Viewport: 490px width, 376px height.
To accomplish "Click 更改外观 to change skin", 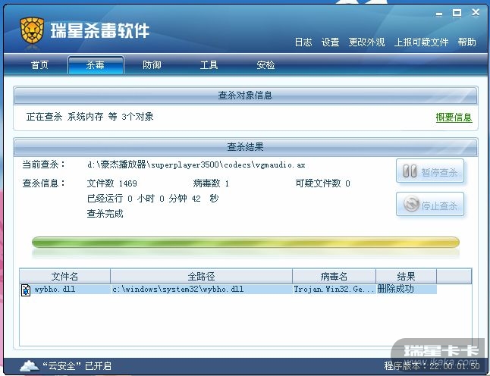I will click(x=366, y=42).
